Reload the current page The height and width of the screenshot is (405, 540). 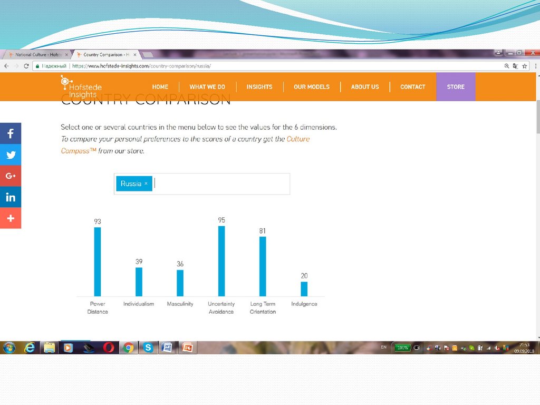click(26, 66)
